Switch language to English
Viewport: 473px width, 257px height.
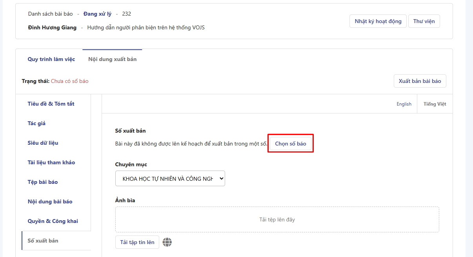click(x=404, y=104)
